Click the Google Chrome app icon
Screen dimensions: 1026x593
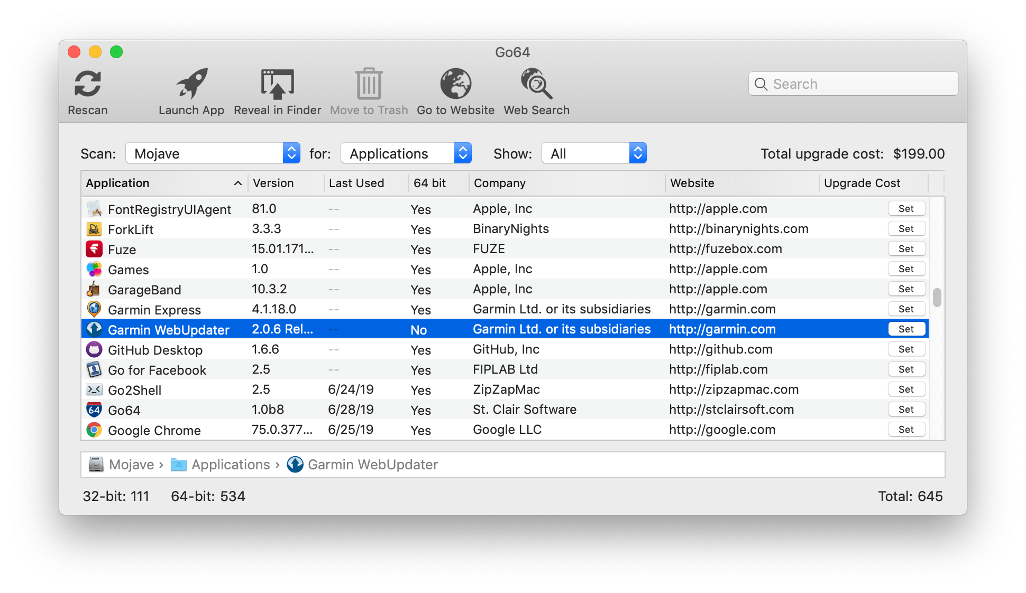[x=94, y=430]
